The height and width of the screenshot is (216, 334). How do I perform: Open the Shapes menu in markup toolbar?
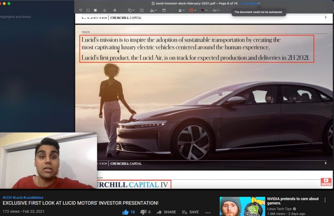131,10
